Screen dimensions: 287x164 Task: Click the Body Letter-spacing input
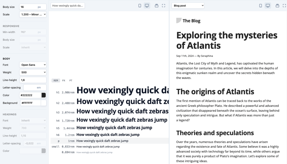click(x=35, y=87)
